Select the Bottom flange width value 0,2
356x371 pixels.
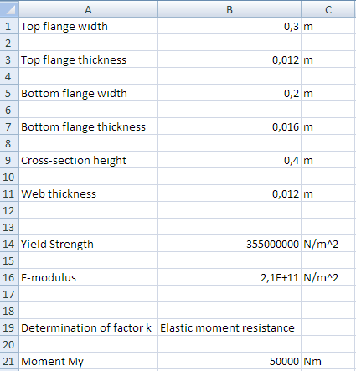(x=230, y=93)
